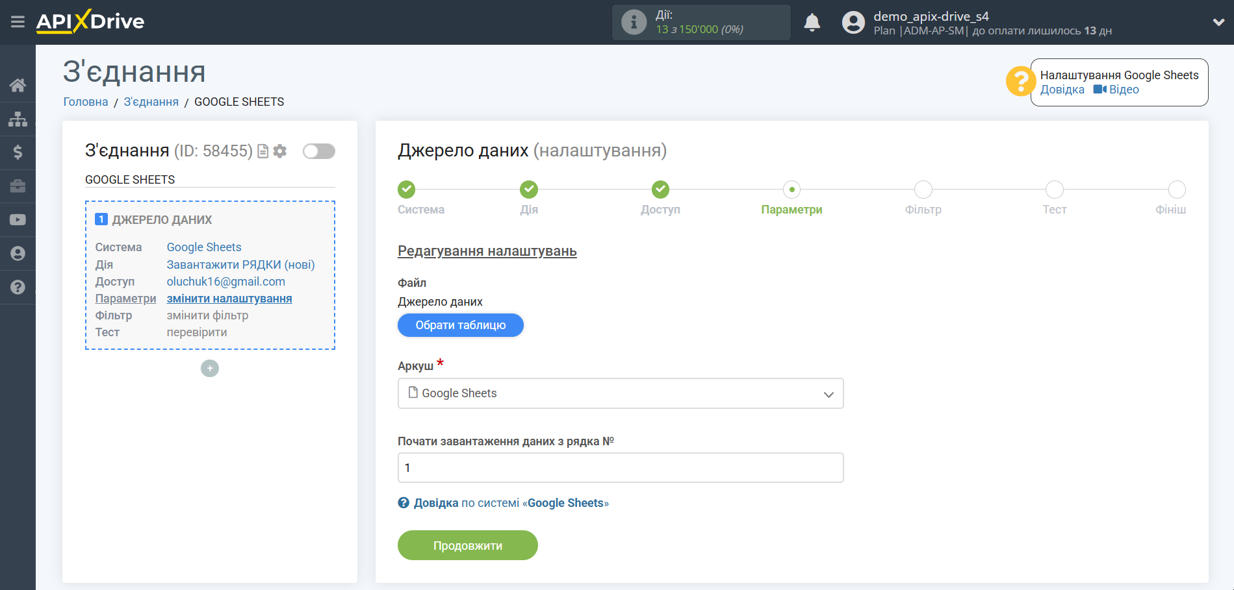1234x590 pixels.
Task: Open billing via the dollar icon
Action: pos(18,153)
